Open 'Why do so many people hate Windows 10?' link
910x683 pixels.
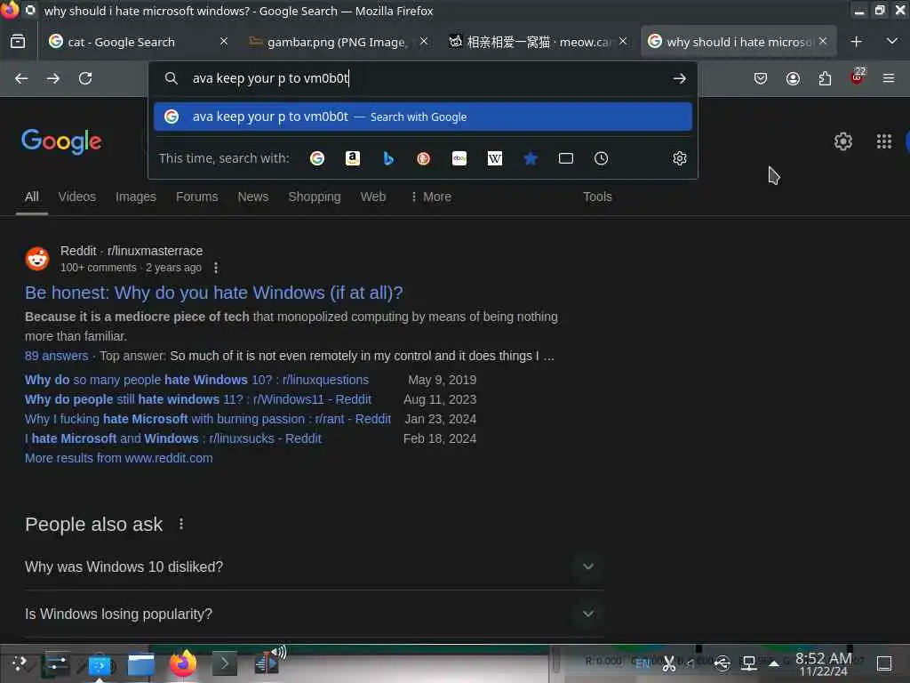pyautogui.click(x=196, y=380)
